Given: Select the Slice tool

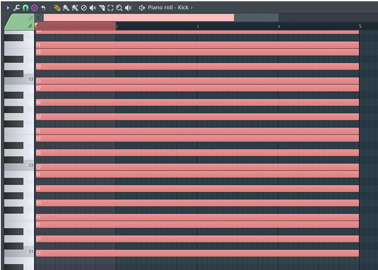Looking at the screenshot, I should (102, 8).
